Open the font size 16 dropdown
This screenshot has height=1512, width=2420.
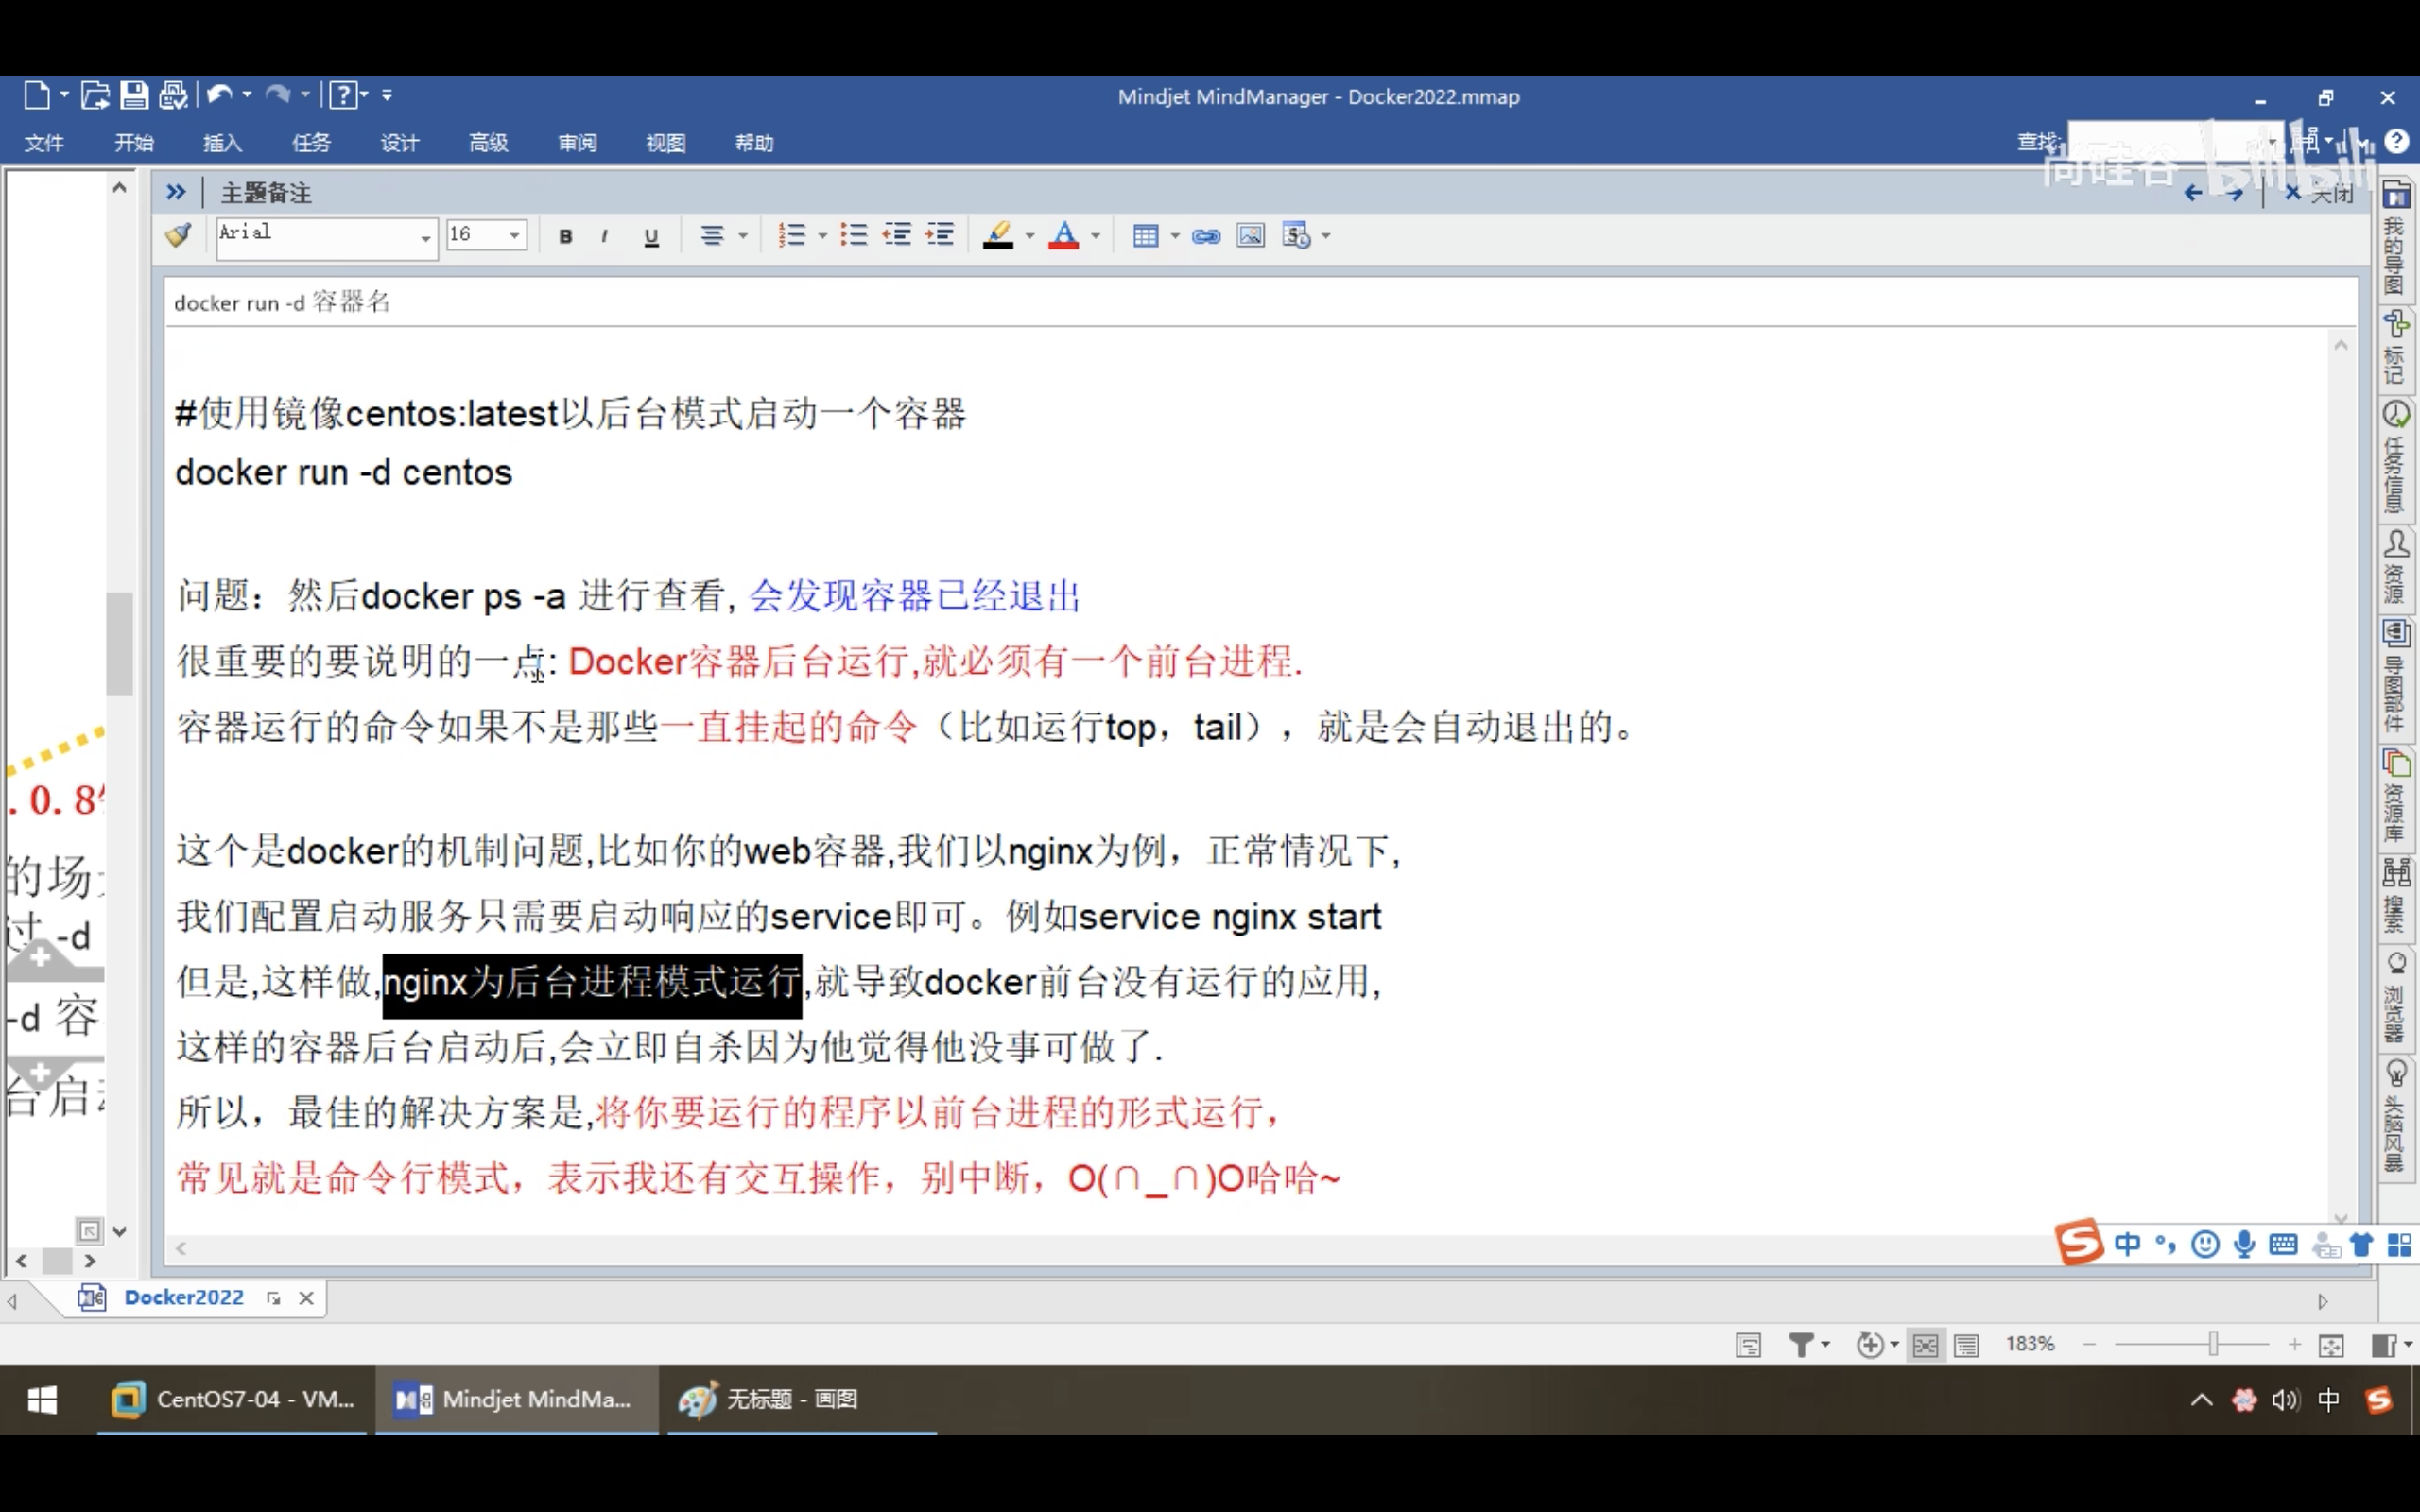[514, 236]
